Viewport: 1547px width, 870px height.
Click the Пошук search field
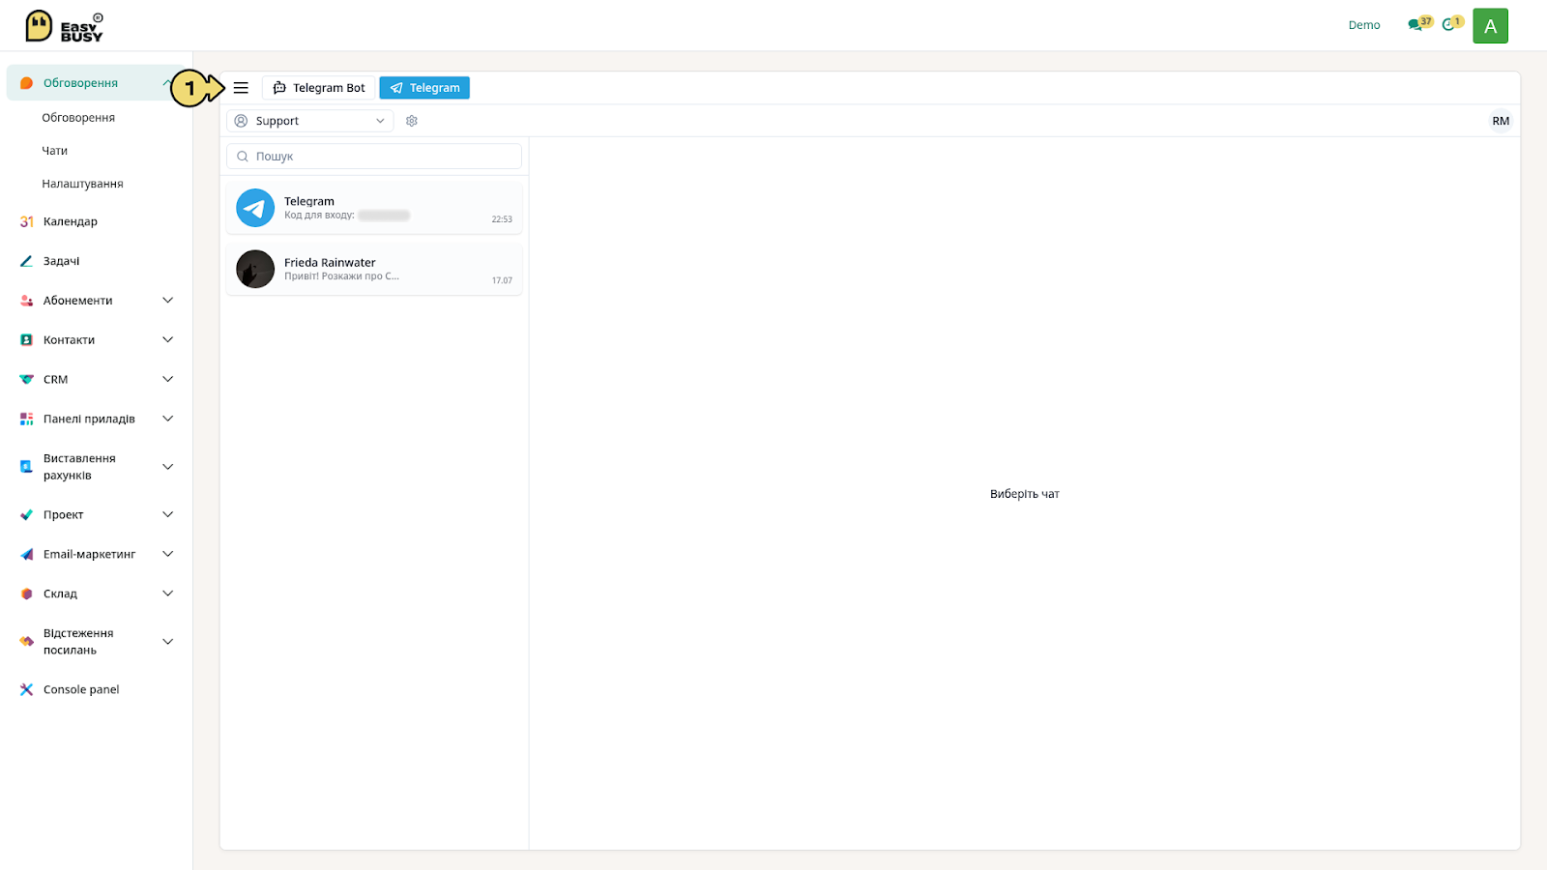click(374, 157)
